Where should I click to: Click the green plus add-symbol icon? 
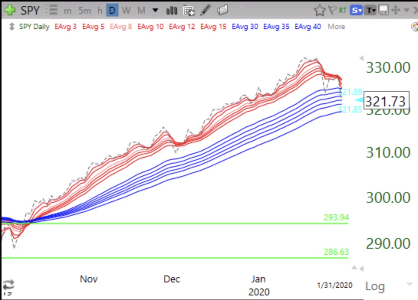pos(10,10)
